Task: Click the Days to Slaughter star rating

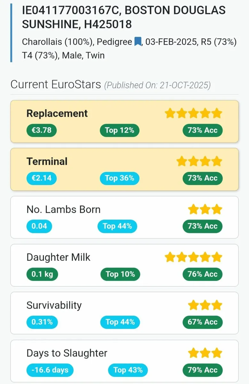Action: click(x=205, y=353)
